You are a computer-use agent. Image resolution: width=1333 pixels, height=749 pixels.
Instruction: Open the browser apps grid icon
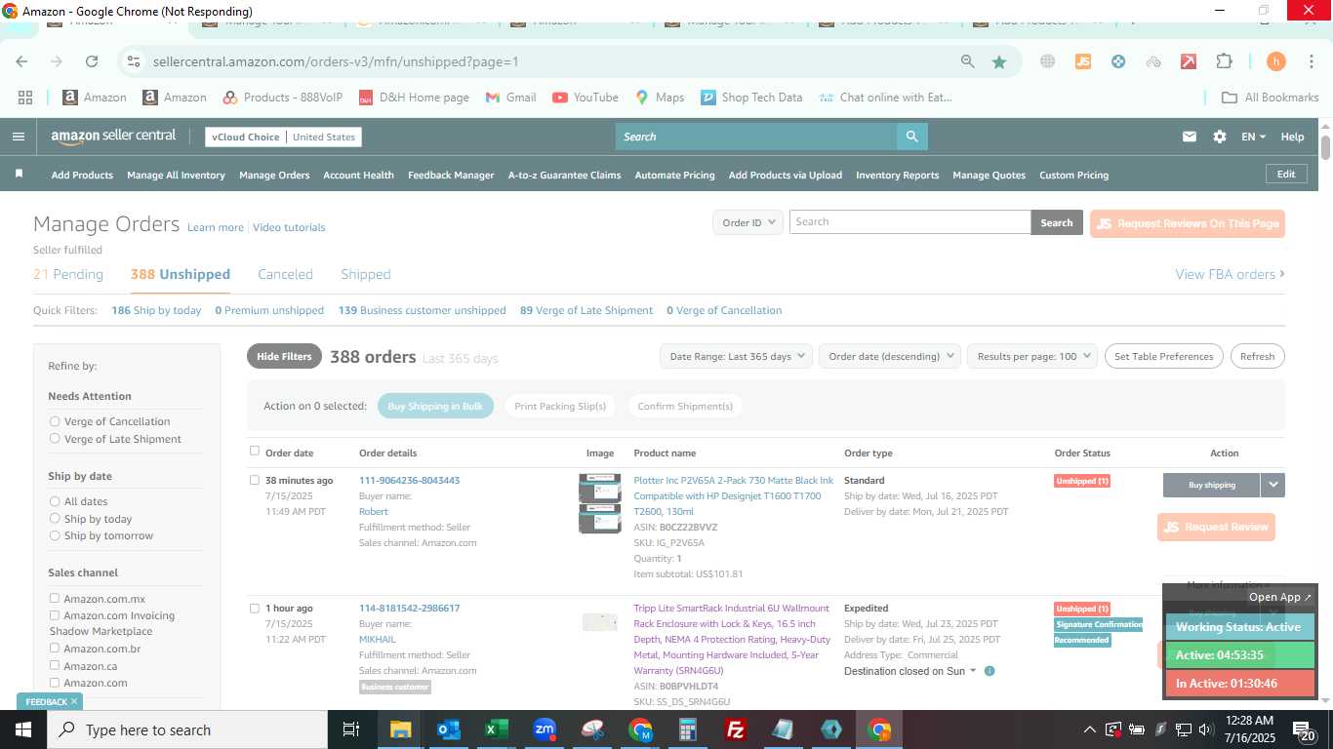pos(25,97)
